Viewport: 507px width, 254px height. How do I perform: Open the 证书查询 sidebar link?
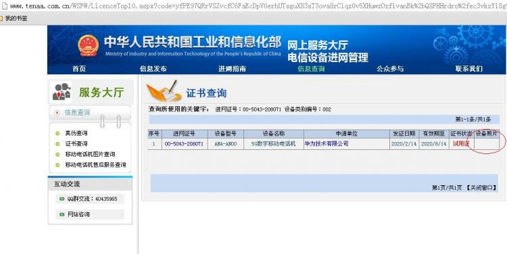tap(76, 143)
